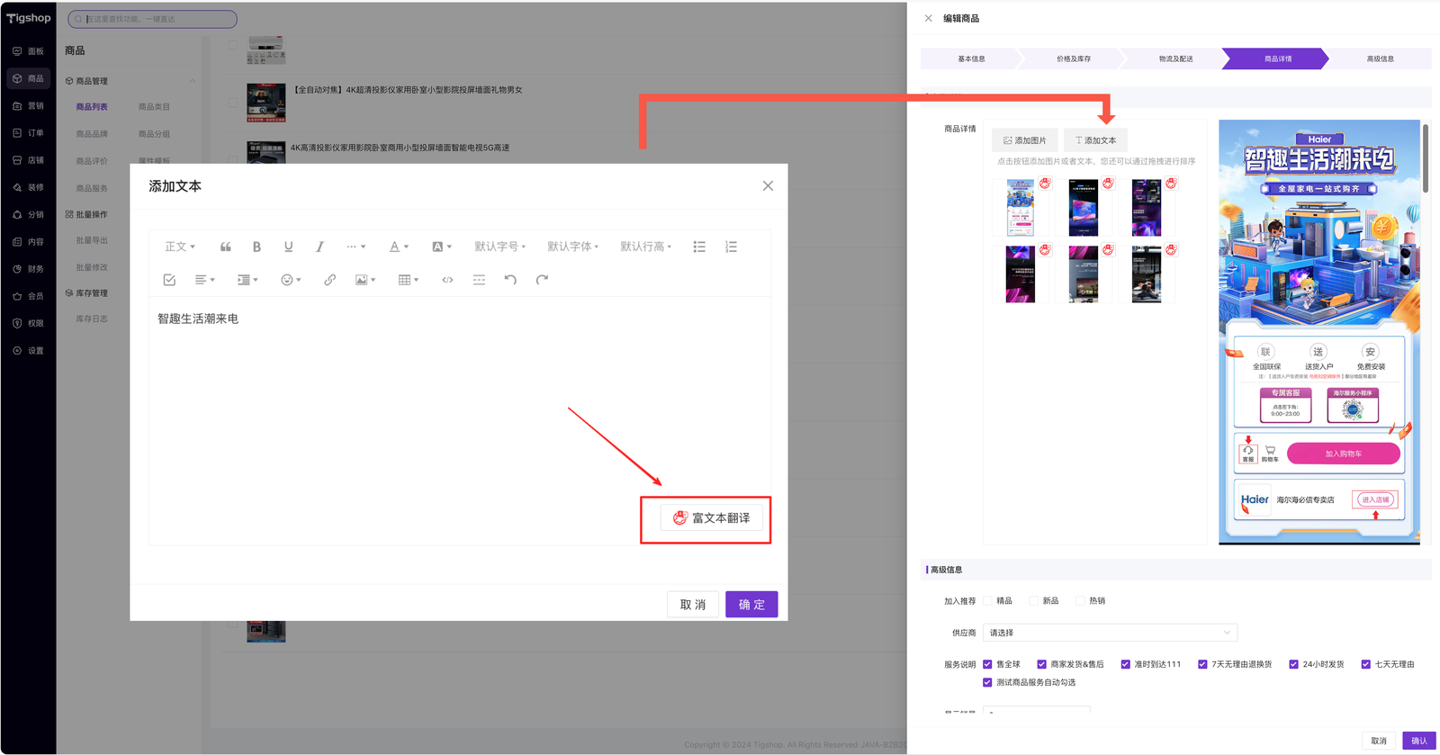Go to the 高级信息 step tab
The image size is (1440, 755).
[1380, 58]
